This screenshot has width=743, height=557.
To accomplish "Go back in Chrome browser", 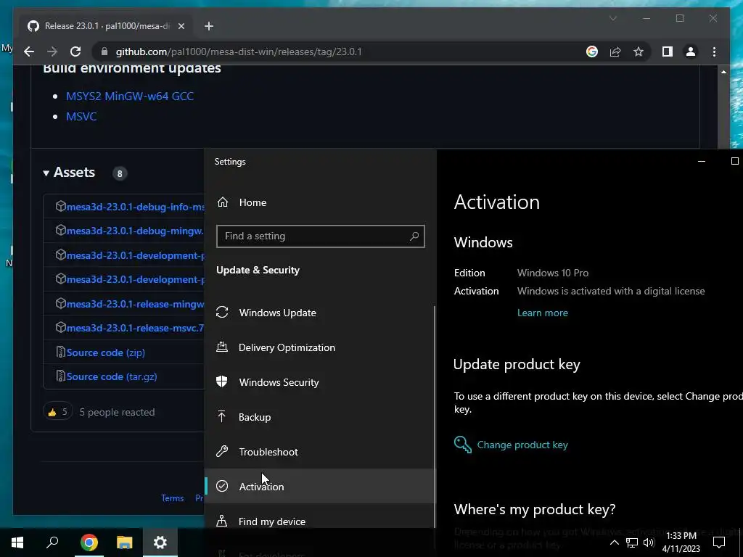I will point(29,51).
